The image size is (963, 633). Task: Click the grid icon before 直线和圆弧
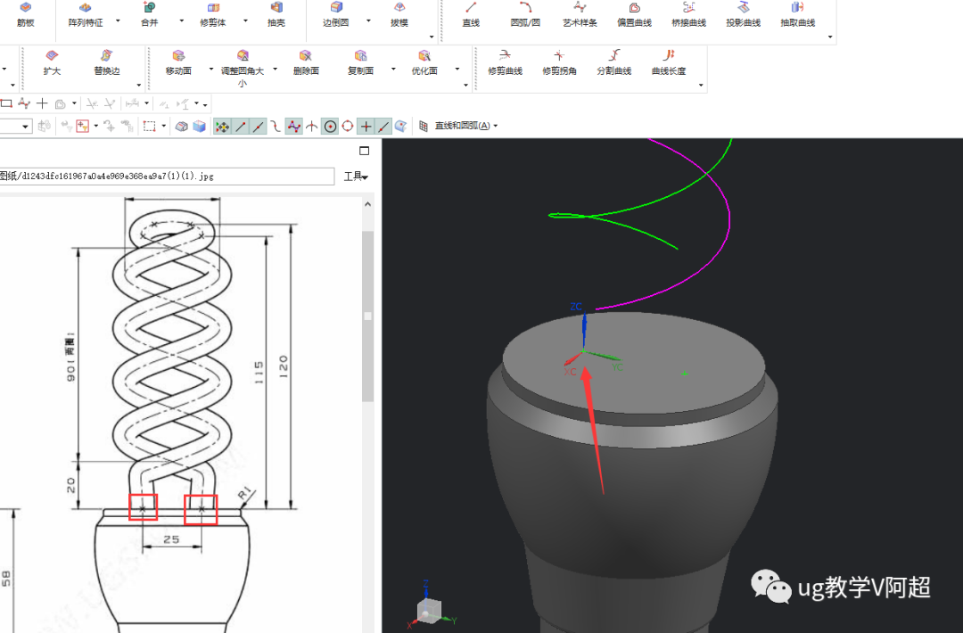coord(424,126)
